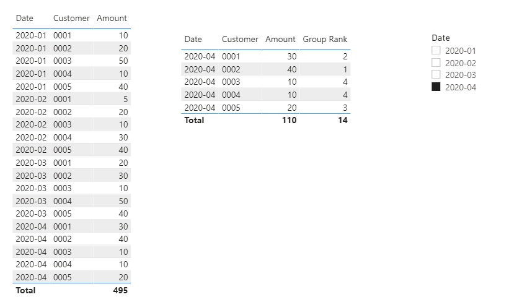Select left amount 40 for 2020-04 customer 0002
The width and height of the screenshot is (517, 297).
pyautogui.click(x=123, y=239)
